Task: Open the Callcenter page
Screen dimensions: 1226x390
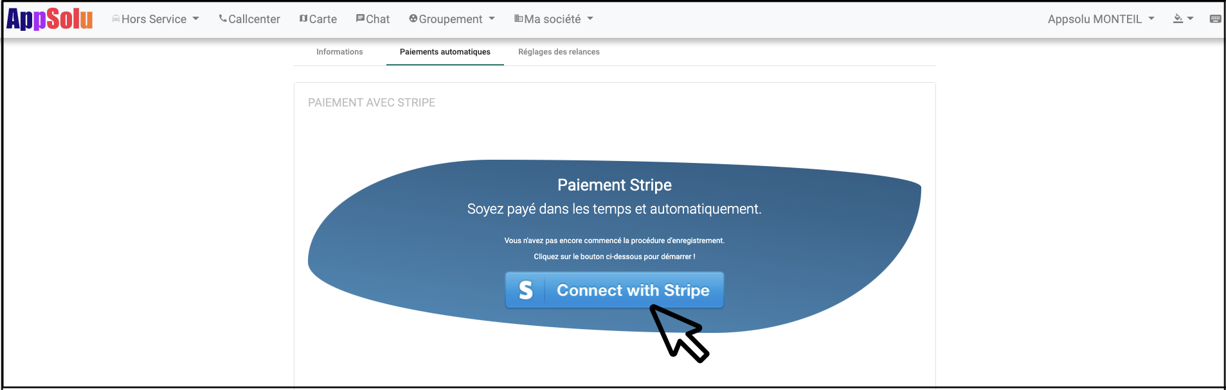Action: point(249,19)
